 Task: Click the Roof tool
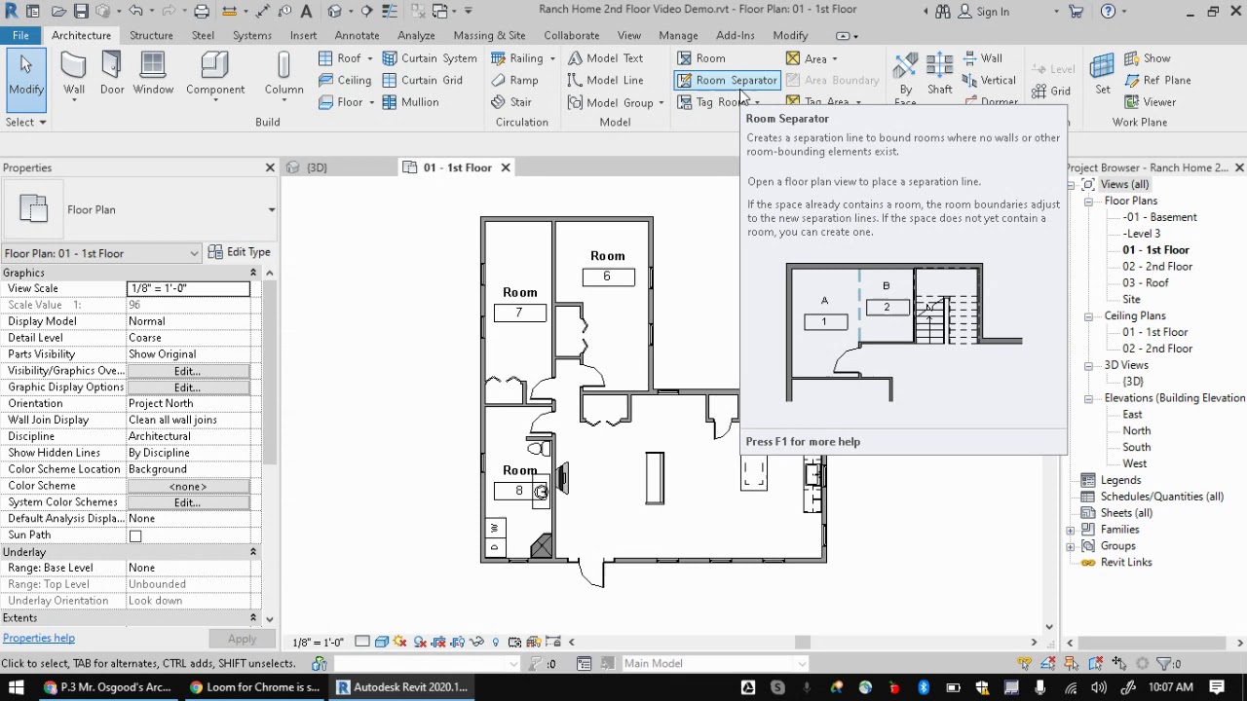tap(339, 58)
